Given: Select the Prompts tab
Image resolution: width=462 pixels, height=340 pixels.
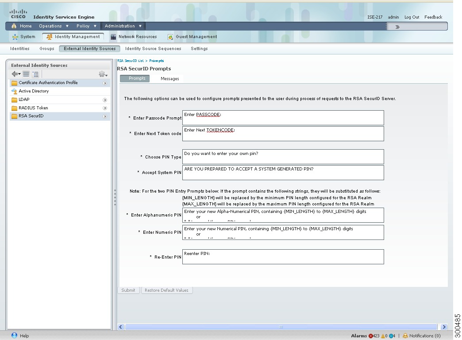Looking at the screenshot, I should click(135, 78).
